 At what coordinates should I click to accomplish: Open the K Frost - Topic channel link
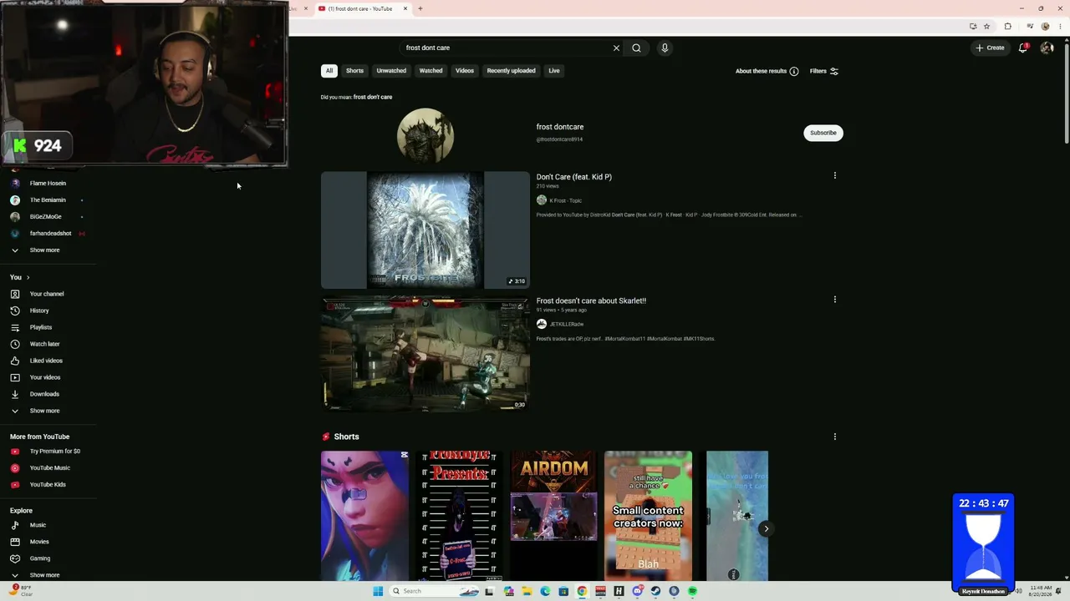tap(566, 200)
